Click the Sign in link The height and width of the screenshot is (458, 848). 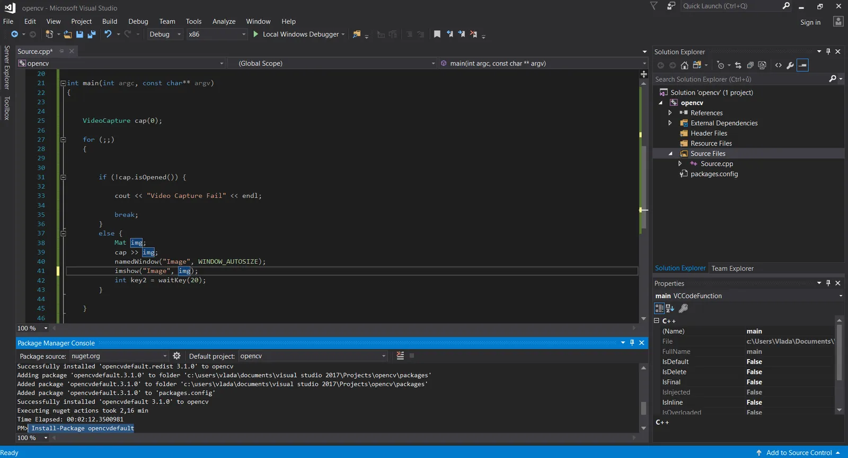coord(810,22)
